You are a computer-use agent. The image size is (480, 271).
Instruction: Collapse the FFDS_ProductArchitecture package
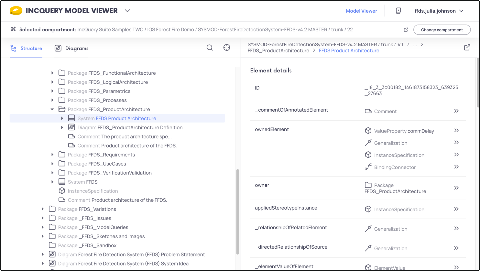click(x=52, y=109)
